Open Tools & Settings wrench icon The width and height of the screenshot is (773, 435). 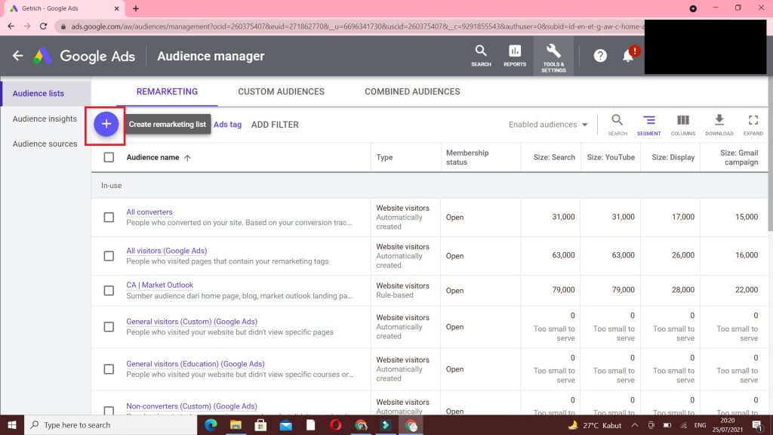(x=553, y=56)
